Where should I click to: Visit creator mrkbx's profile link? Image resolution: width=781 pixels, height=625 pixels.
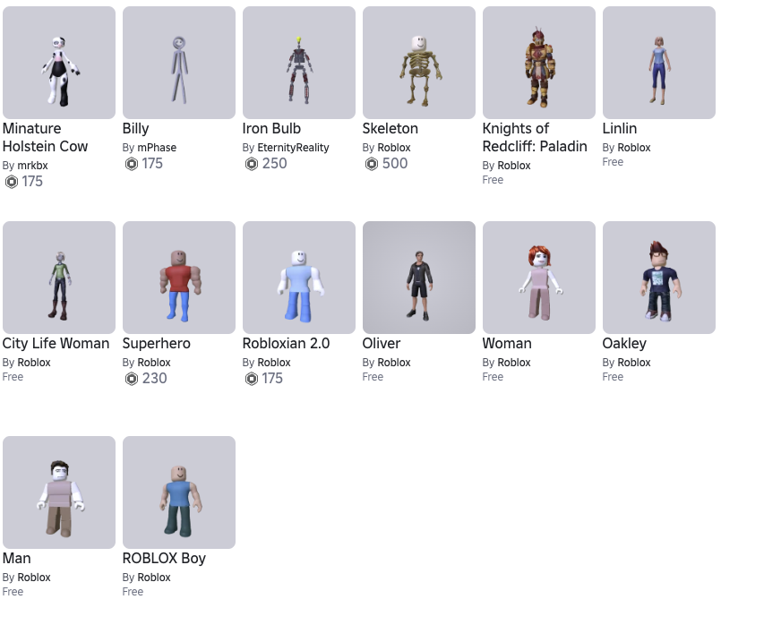32,166
